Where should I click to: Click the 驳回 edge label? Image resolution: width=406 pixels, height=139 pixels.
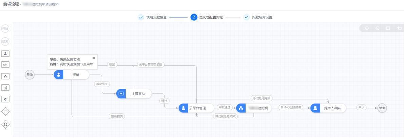[112, 65]
